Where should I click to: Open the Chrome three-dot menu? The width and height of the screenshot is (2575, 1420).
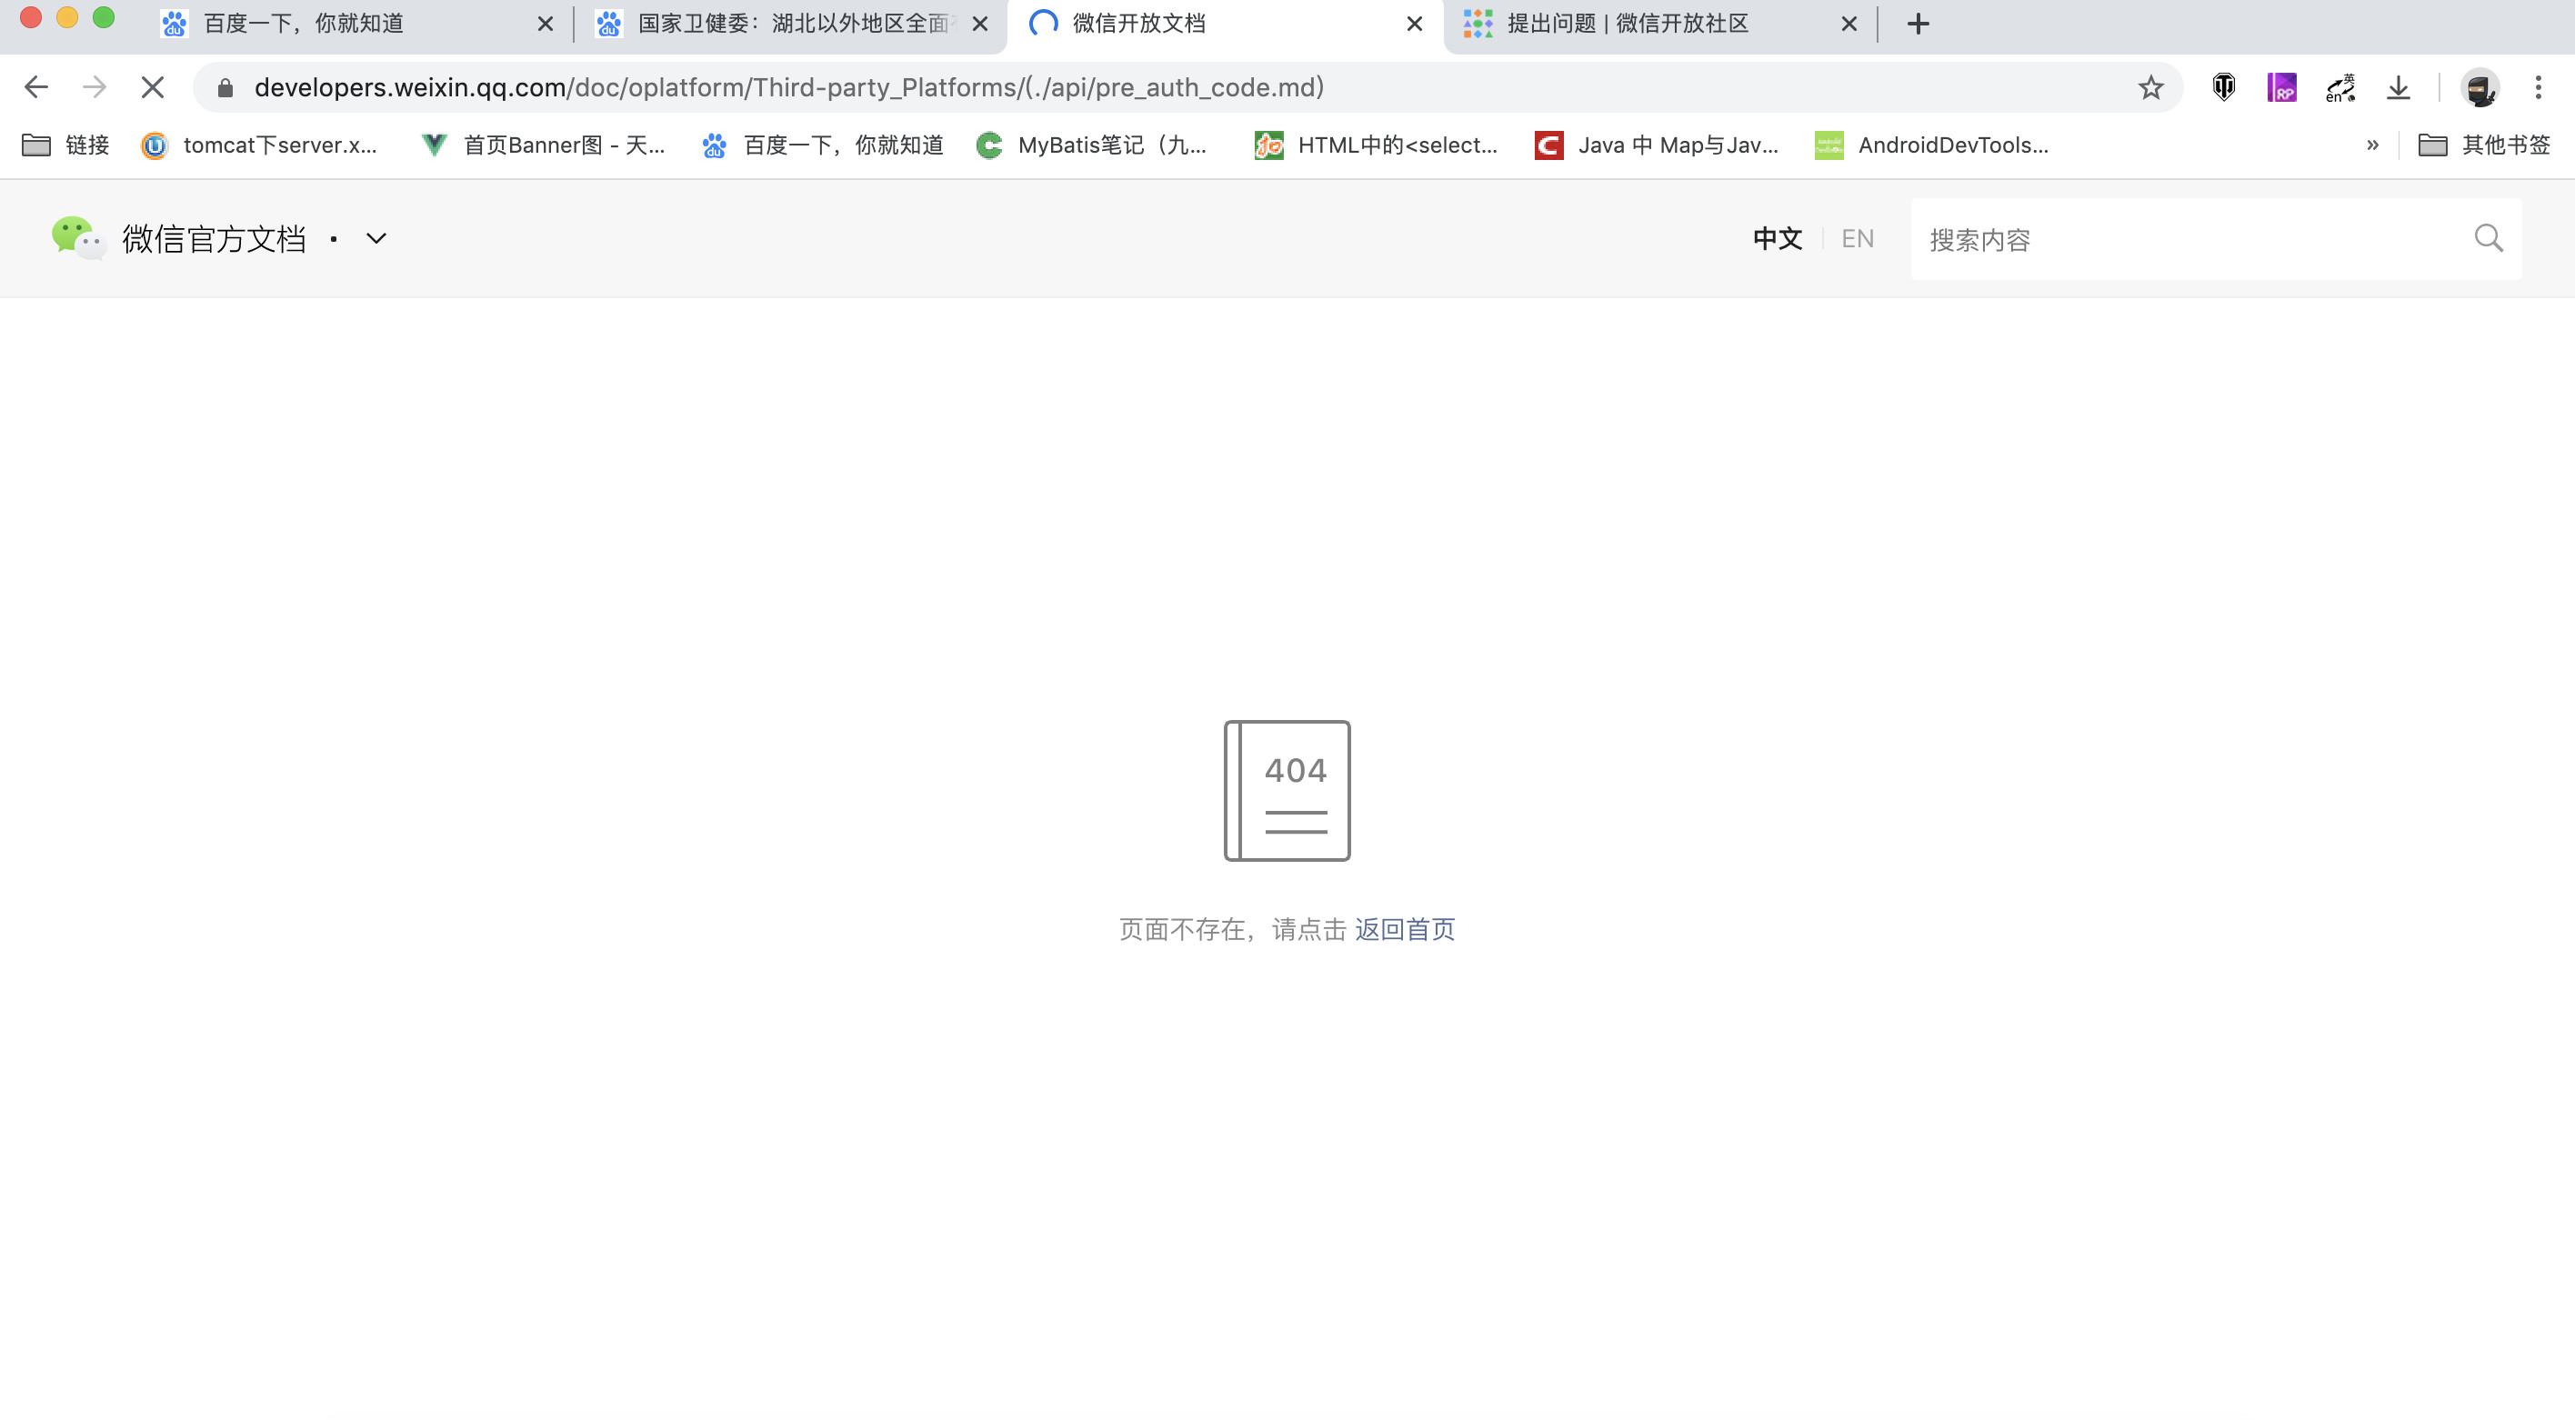(2538, 88)
